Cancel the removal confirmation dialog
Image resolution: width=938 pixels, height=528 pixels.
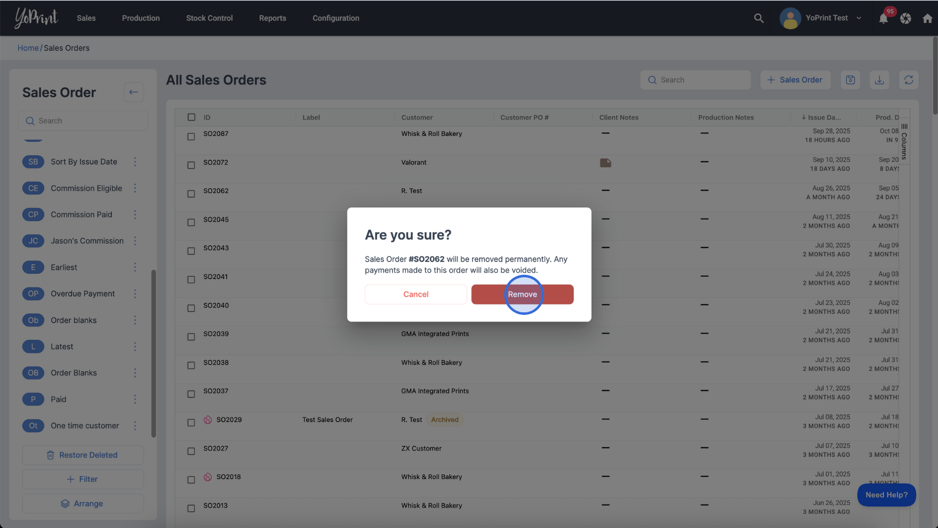(416, 294)
